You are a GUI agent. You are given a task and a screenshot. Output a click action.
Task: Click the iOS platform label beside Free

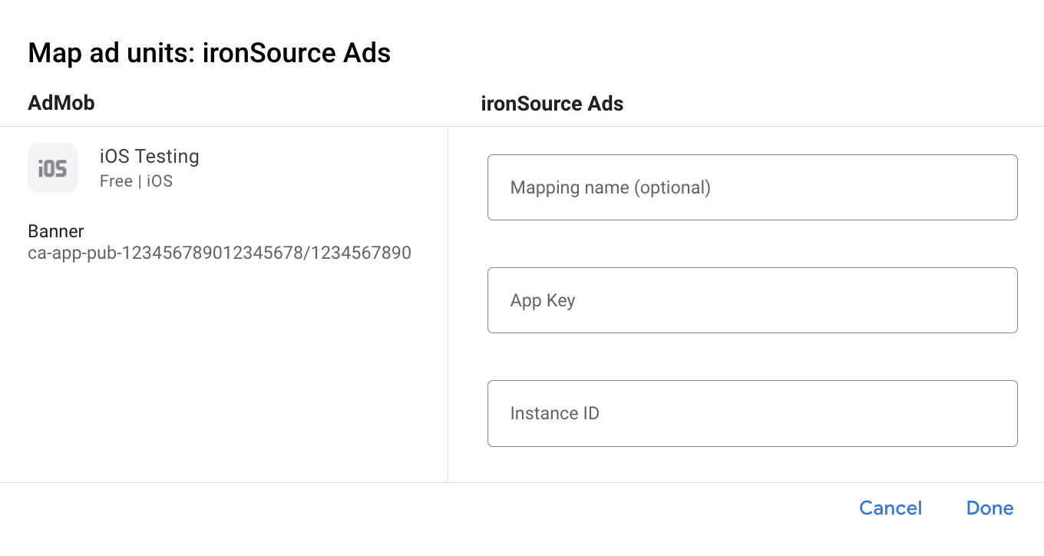pyautogui.click(x=160, y=181)
